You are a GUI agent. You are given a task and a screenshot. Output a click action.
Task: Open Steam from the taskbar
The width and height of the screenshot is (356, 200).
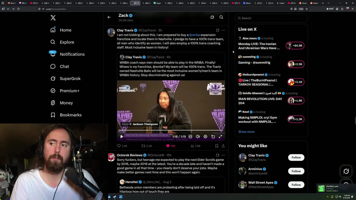[x=115, y=197]
